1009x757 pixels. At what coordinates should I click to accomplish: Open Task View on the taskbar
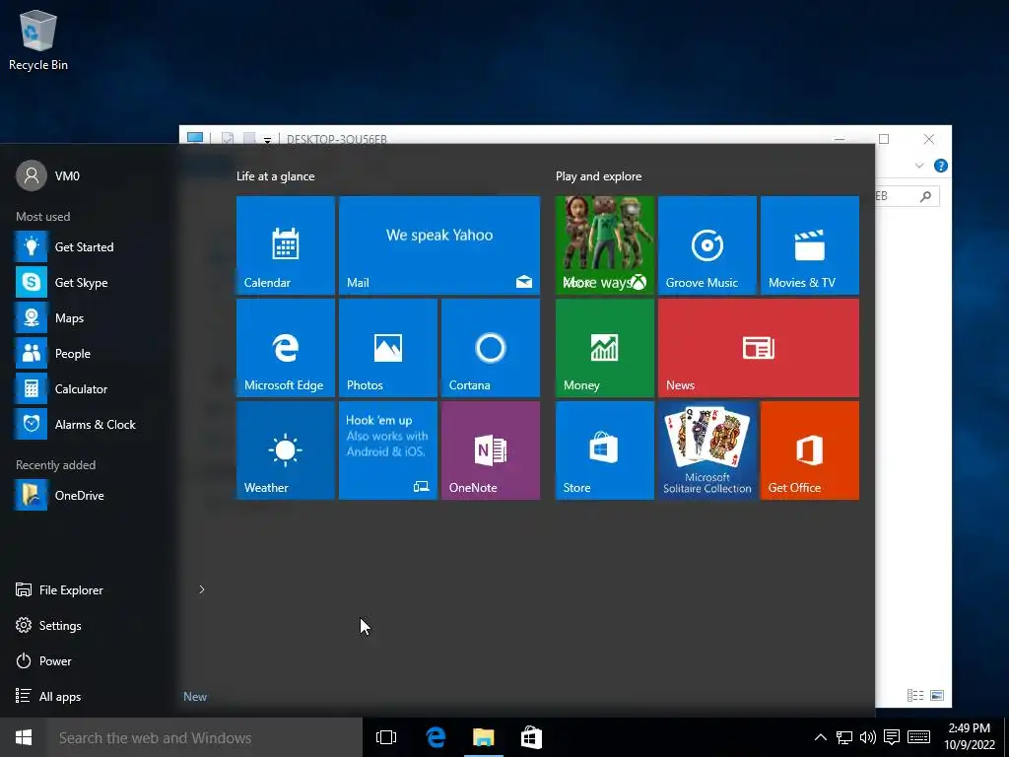coord(386,737)
